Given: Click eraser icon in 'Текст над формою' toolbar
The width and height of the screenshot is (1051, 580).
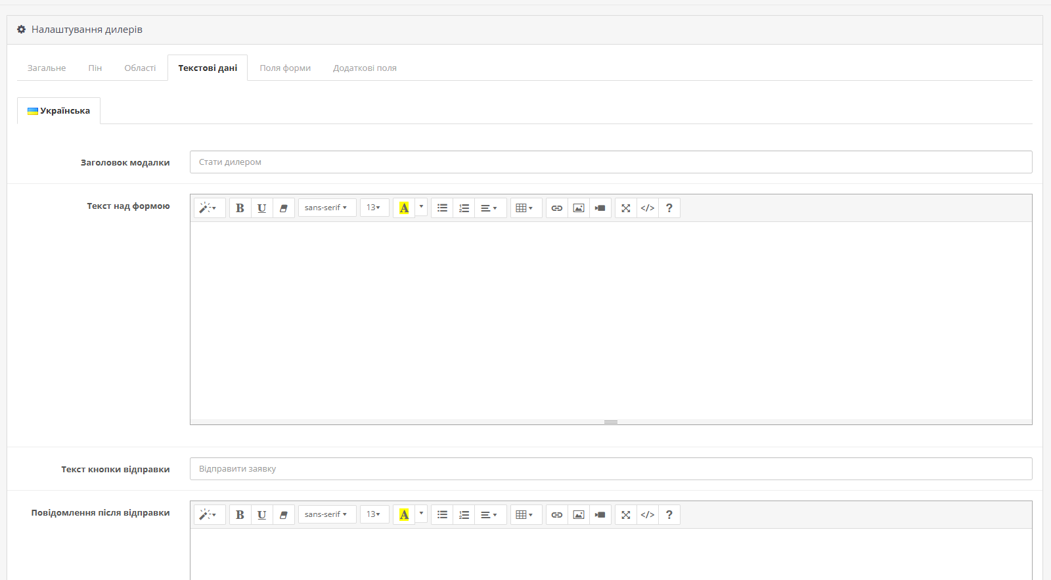Looking at the screenshot, I should [283, 208].
